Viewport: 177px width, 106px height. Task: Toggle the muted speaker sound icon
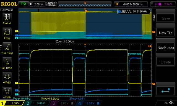171,103
